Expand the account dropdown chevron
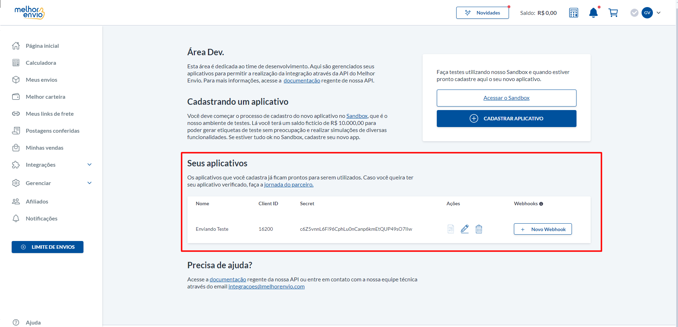 point(659,13)
